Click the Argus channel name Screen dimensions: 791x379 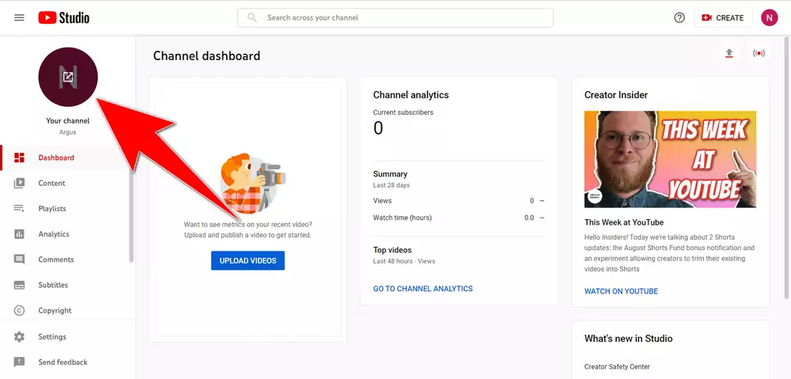click(x=67, y=132)
